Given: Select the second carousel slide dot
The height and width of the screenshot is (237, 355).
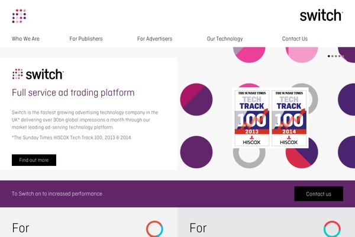Looking at the screenshot, I should [333, 56].
